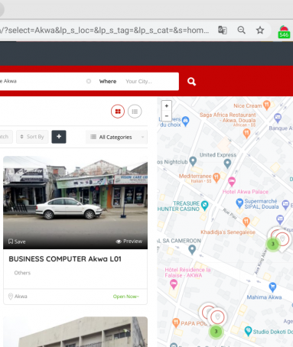293x347 pixels.
Task: Click the dark plus filter button
Action: (x=59, y=137)
